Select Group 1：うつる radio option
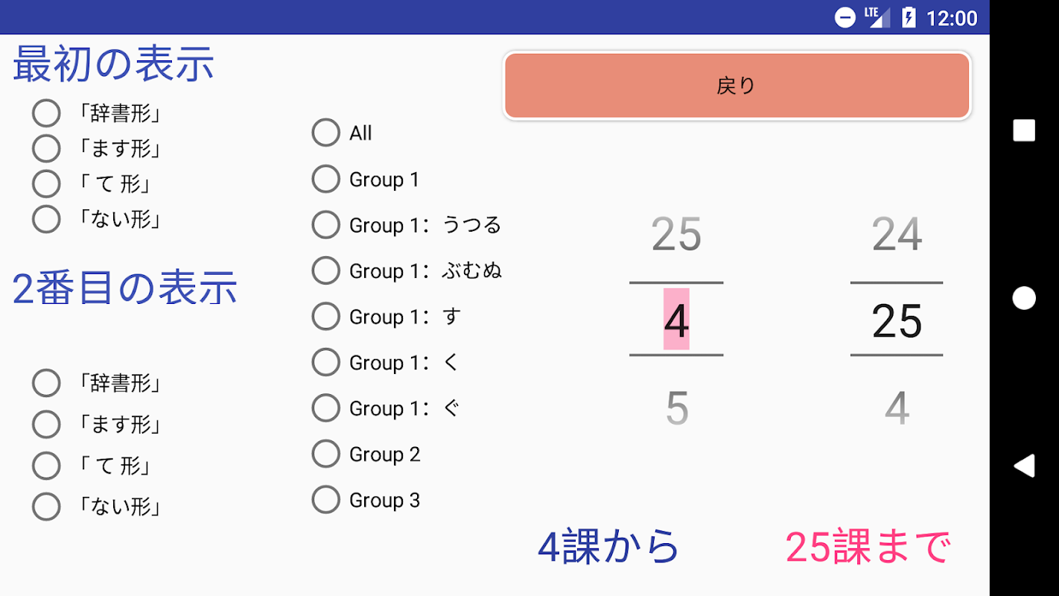 pyautogui.click(x=326, y=224)
